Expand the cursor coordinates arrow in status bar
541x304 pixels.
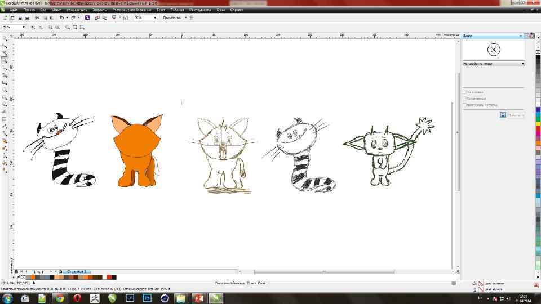click(x=34, y=283)
